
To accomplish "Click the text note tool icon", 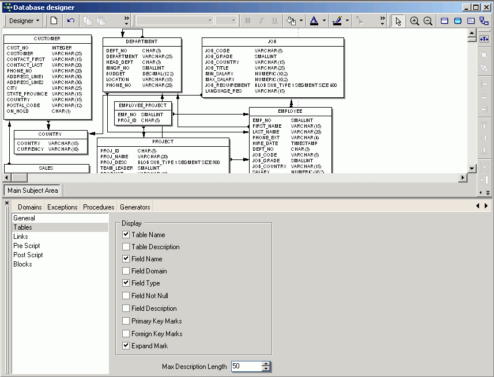I will tap(471, 21).
